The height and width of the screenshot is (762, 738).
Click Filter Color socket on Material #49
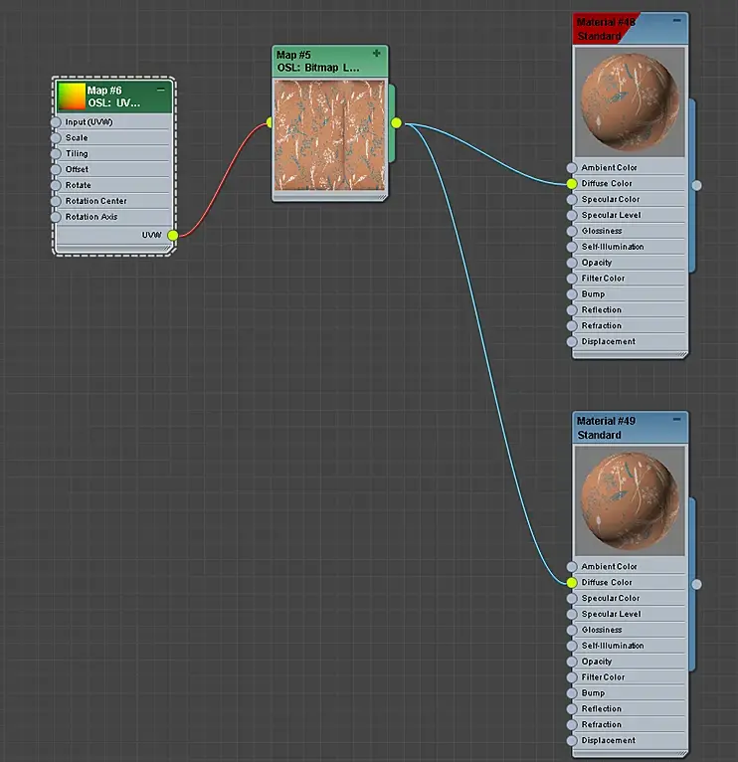click(572, 677)
